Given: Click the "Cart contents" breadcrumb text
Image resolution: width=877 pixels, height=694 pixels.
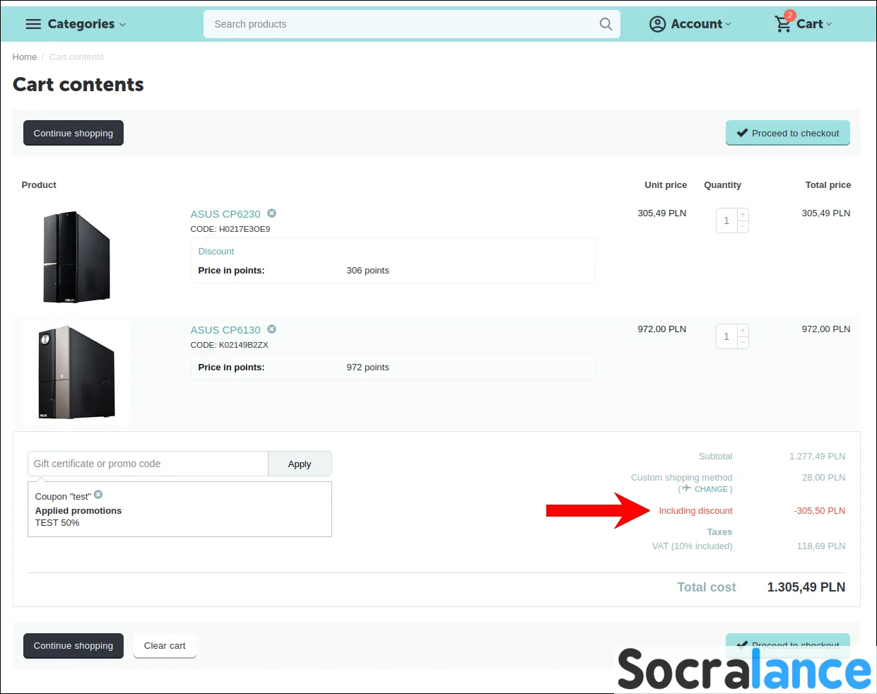Looking at the screenshot, I should tap(76, 57).
